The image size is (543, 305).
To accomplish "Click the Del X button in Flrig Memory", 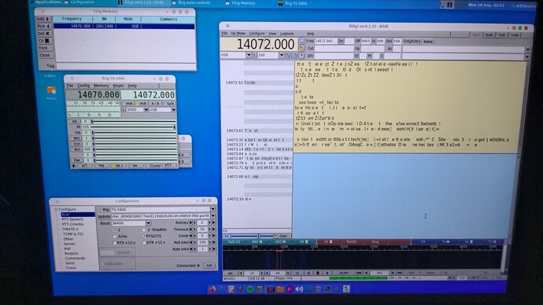I will (x=43, y=34).
